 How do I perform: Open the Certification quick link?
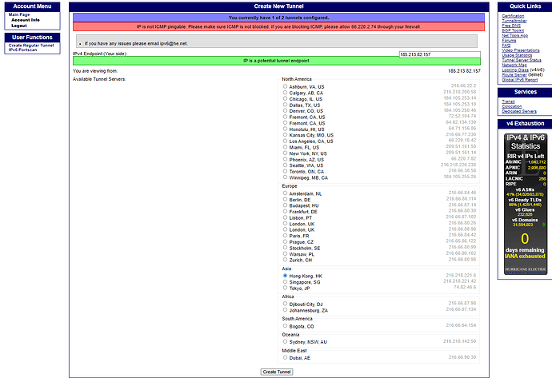pyautogui.click(x=513, y=16)
